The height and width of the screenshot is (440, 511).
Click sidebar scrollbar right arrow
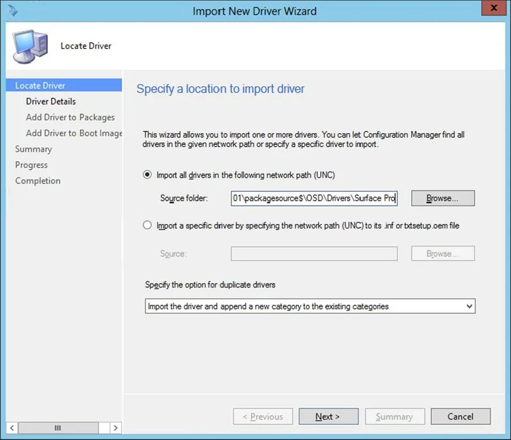pos(115,428)
